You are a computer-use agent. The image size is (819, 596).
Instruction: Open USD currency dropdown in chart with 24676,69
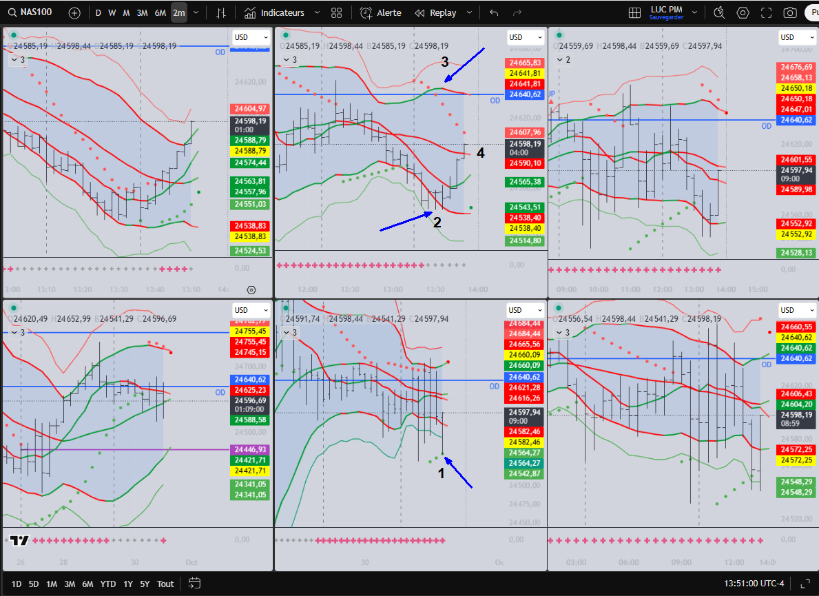coord(797,37)
